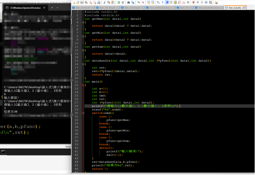Click the 'int main()' line in code

pyautogui.click(x=94, y=81)
